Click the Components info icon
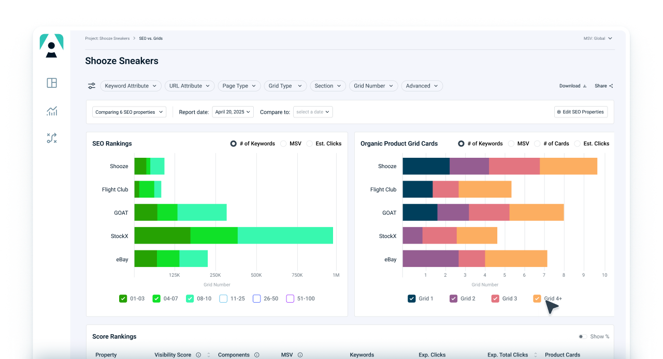This screenshot has width=663, height=359. coord(256,355)
